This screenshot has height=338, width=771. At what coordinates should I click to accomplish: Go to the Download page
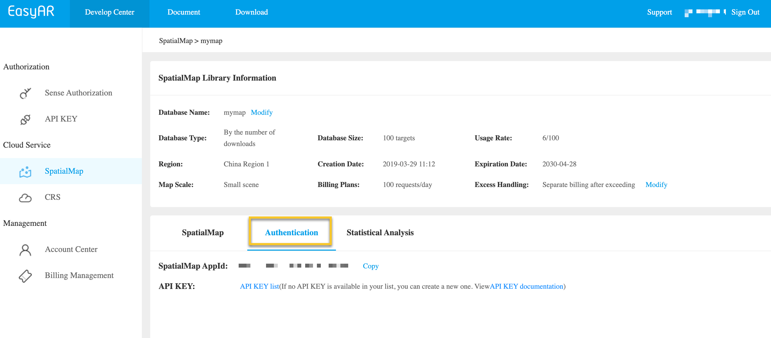tap(251, 12)
